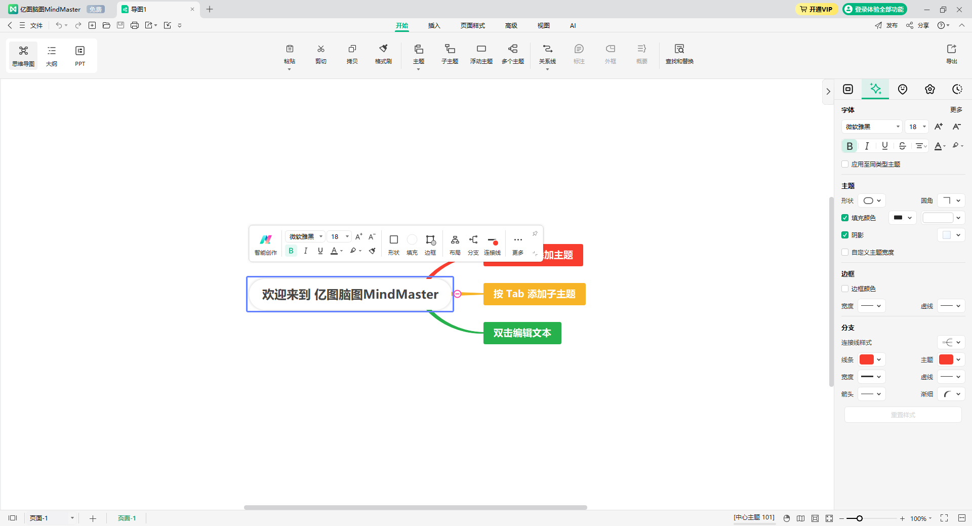This screenshot has height=526, width=972.
Task: Add a Floating Topic (浮动主题)
Action: [x=481, y=54]
